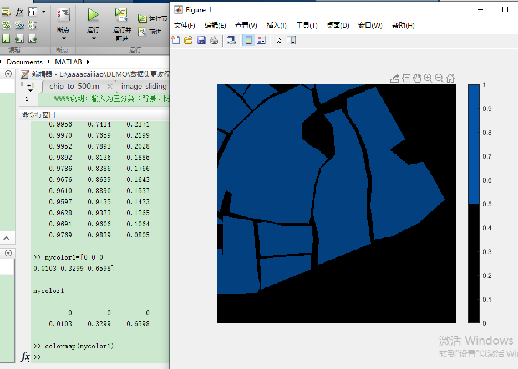This screenshot has width=518, height=369.
Task: Click value 0.6598 in mycolor1 output
Action: tap(138, 324)
